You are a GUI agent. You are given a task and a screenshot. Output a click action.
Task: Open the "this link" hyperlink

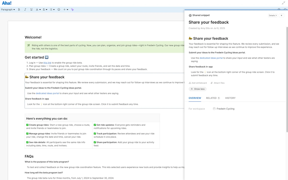(x=47, y=63)
